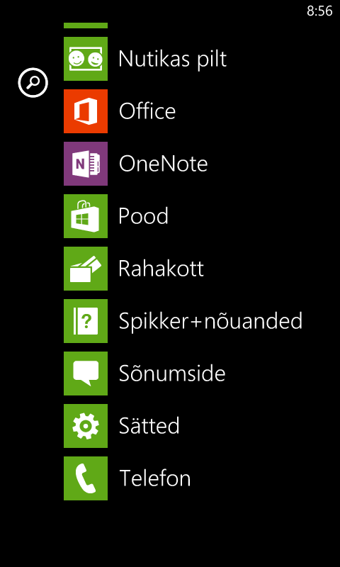This screenshot has height=567, width=340.
Task: Tap the 8:56 clock in status bar
Action: click(319, 11)
